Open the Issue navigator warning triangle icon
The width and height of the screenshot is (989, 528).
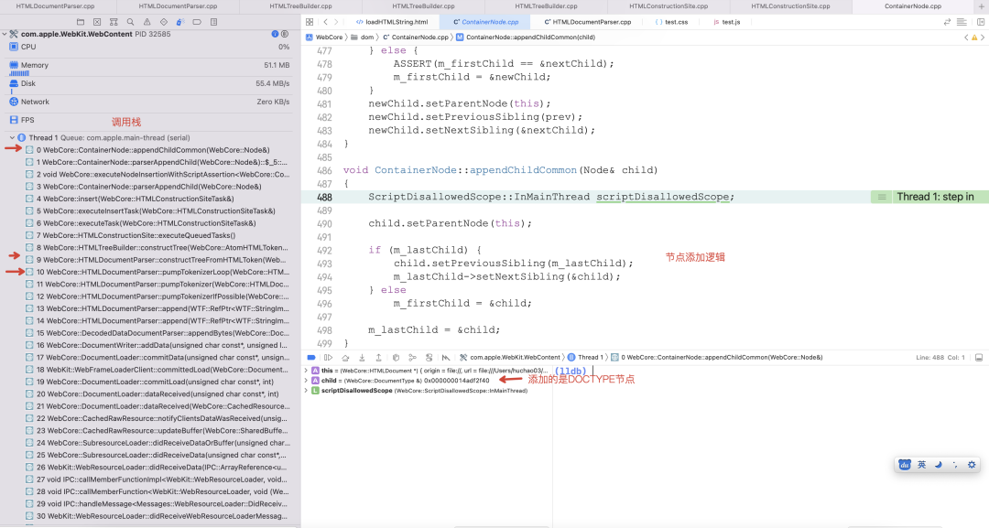tap(147, 22)
